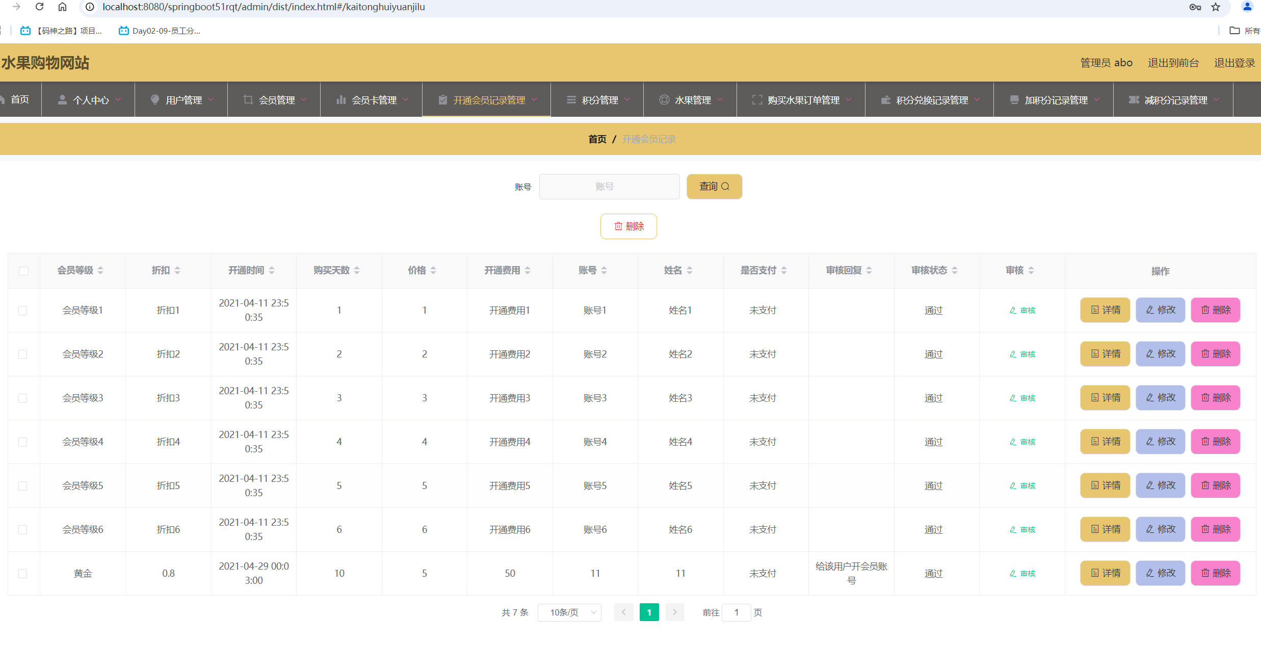Reload the page with browser refresh icon
Image resolution: width=1261 pixels, height=668 pixels.
(39, 7)
